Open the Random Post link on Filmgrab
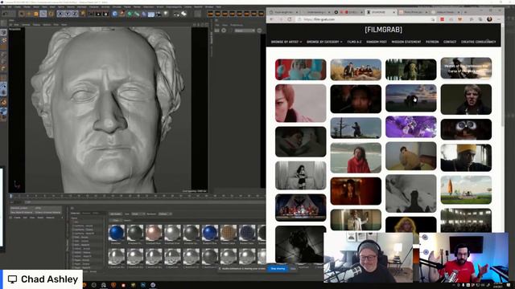The height and width of the screenshot is (289, 515). 377,42
